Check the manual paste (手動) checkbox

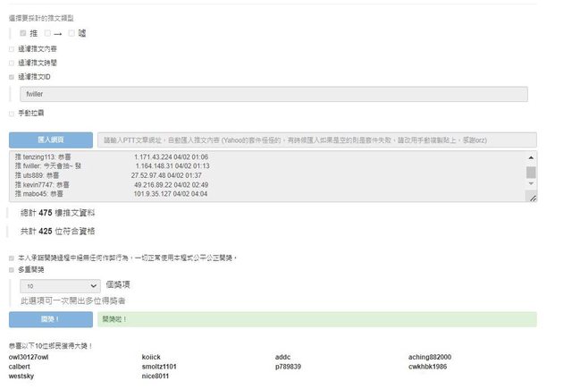point(11,114)
